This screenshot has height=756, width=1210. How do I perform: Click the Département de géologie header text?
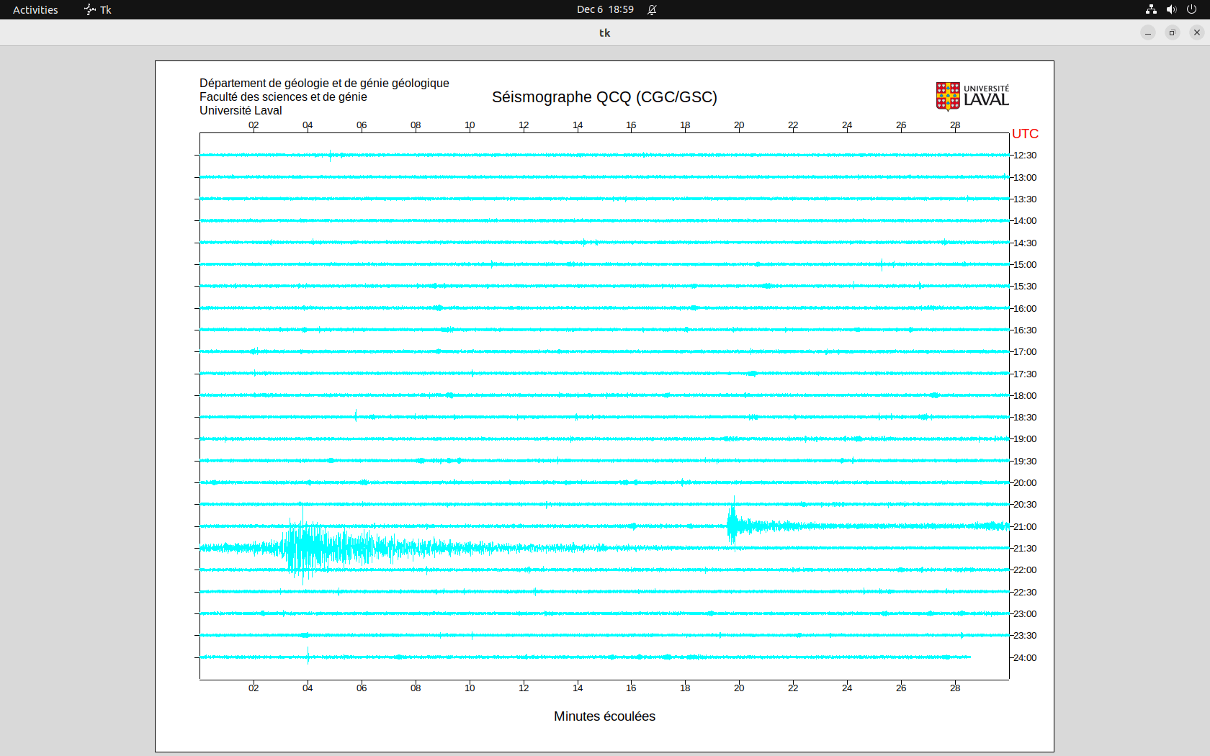(x=324, y=84)
